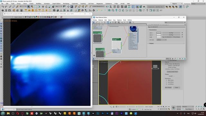This screenshot has height=116, width=206.
Task: Open the Create Selection Set dropdown
Action: (x=98, y=6)
